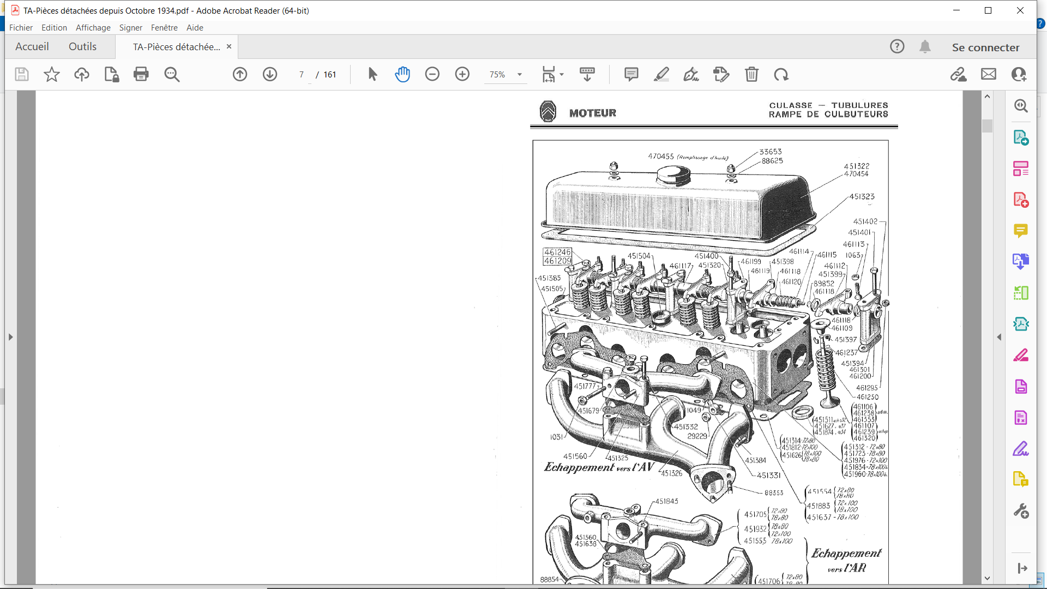
Task: Switch to the Outils tab
Action: pyautogui.click(x=82, y=47)
